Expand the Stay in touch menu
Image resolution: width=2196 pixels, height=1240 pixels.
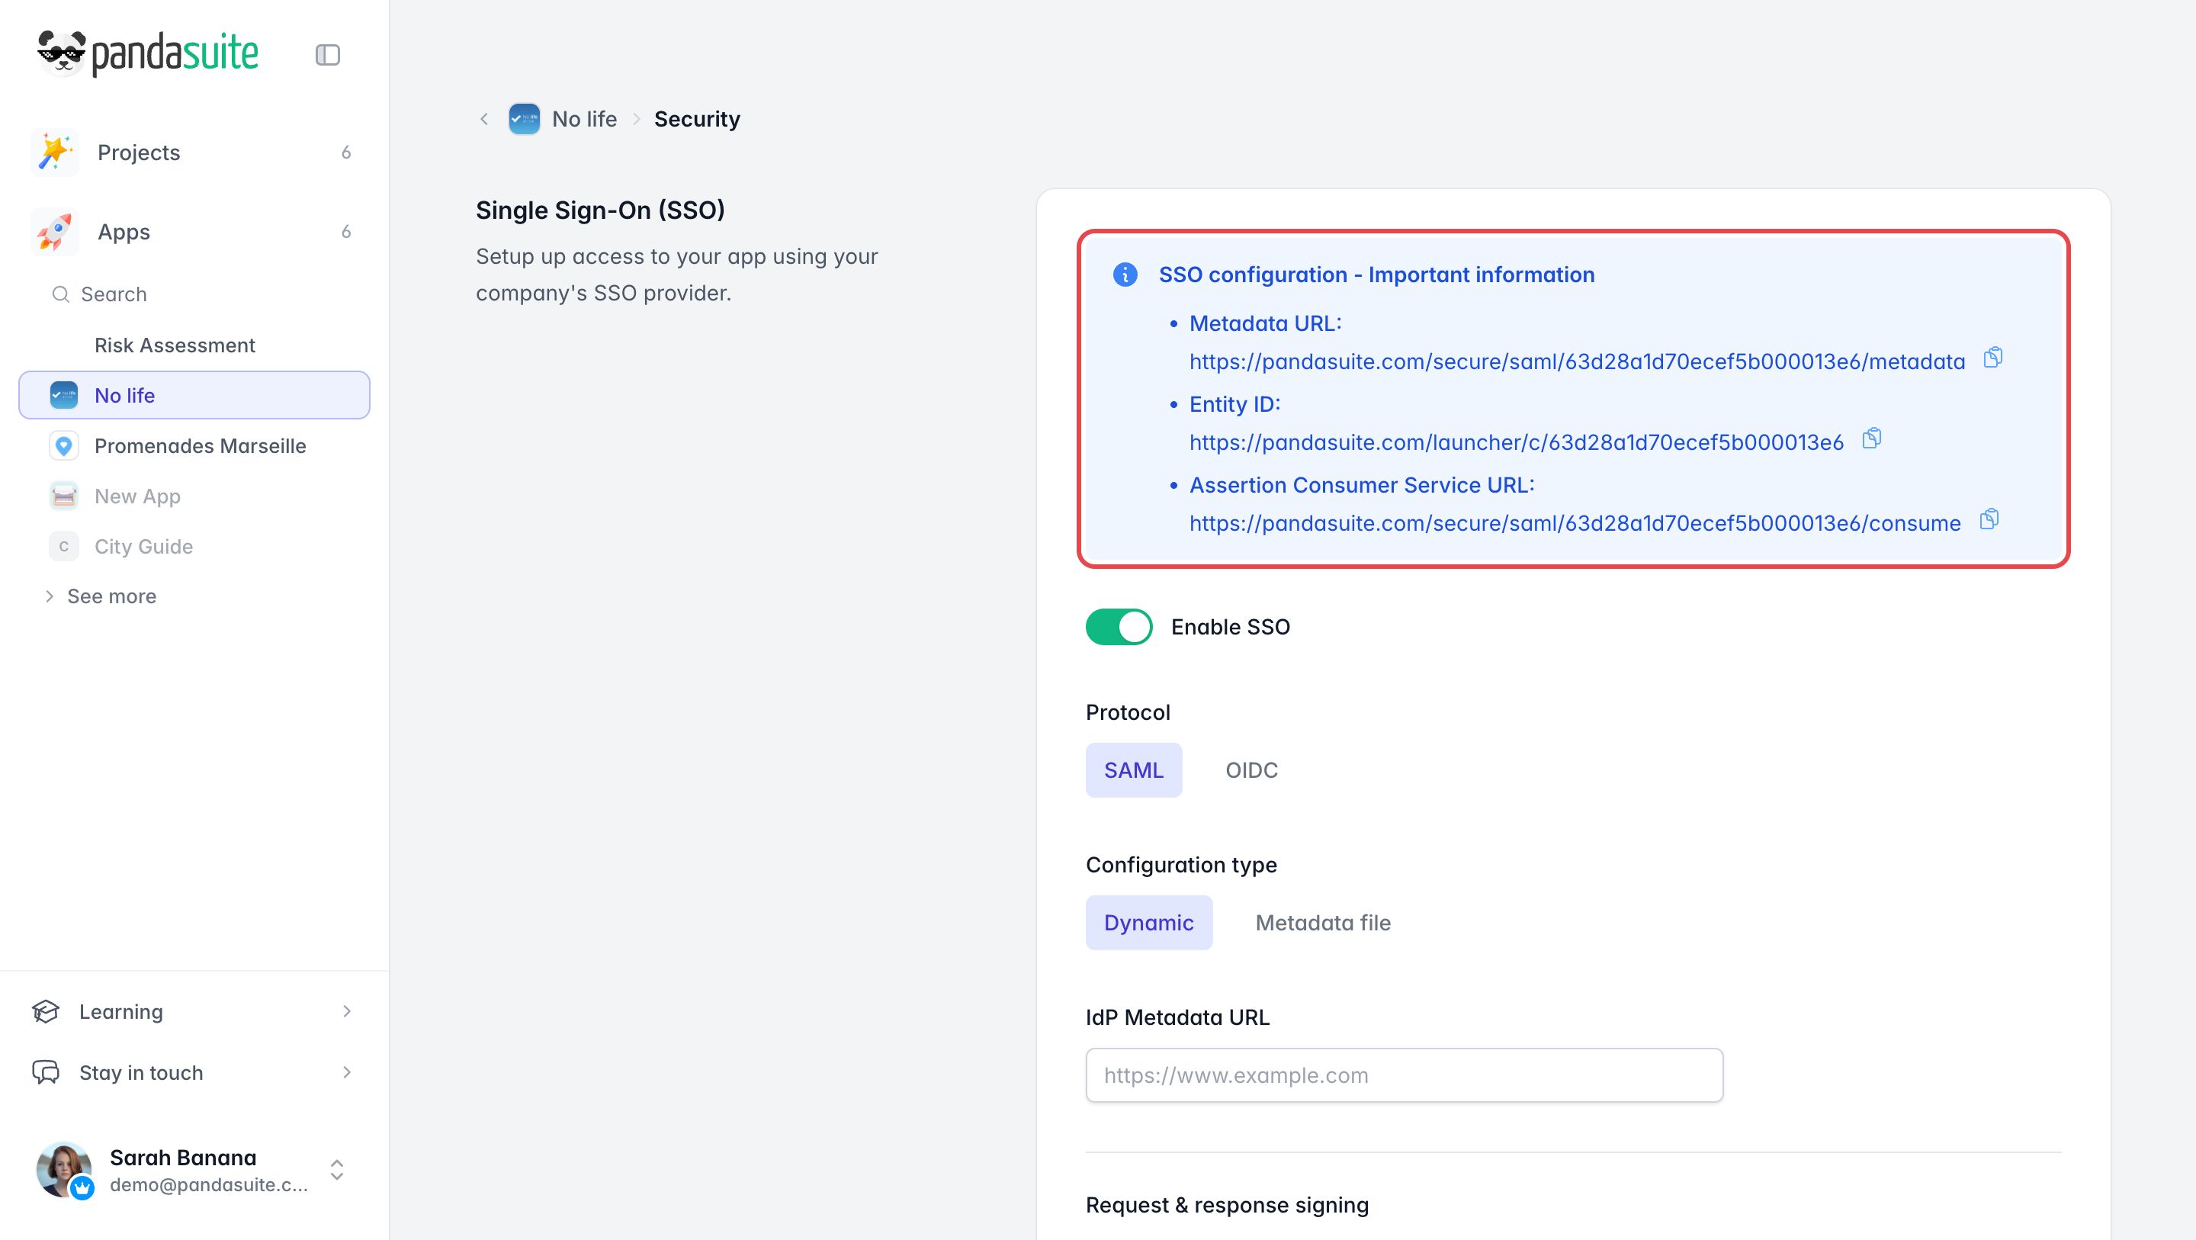(194, 1073)
